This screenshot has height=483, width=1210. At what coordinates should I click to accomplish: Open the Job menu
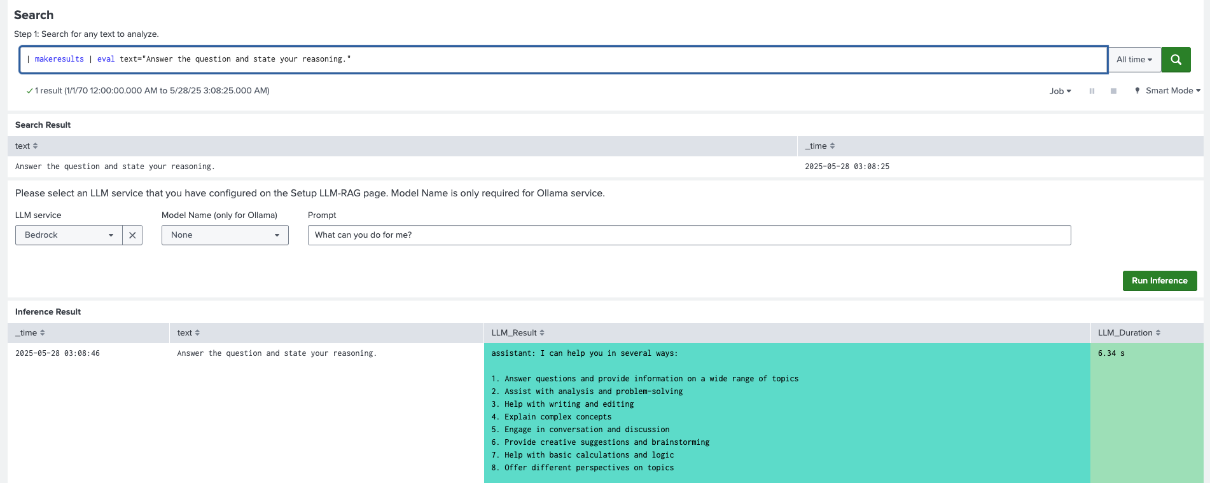(x=1060, y=91)
